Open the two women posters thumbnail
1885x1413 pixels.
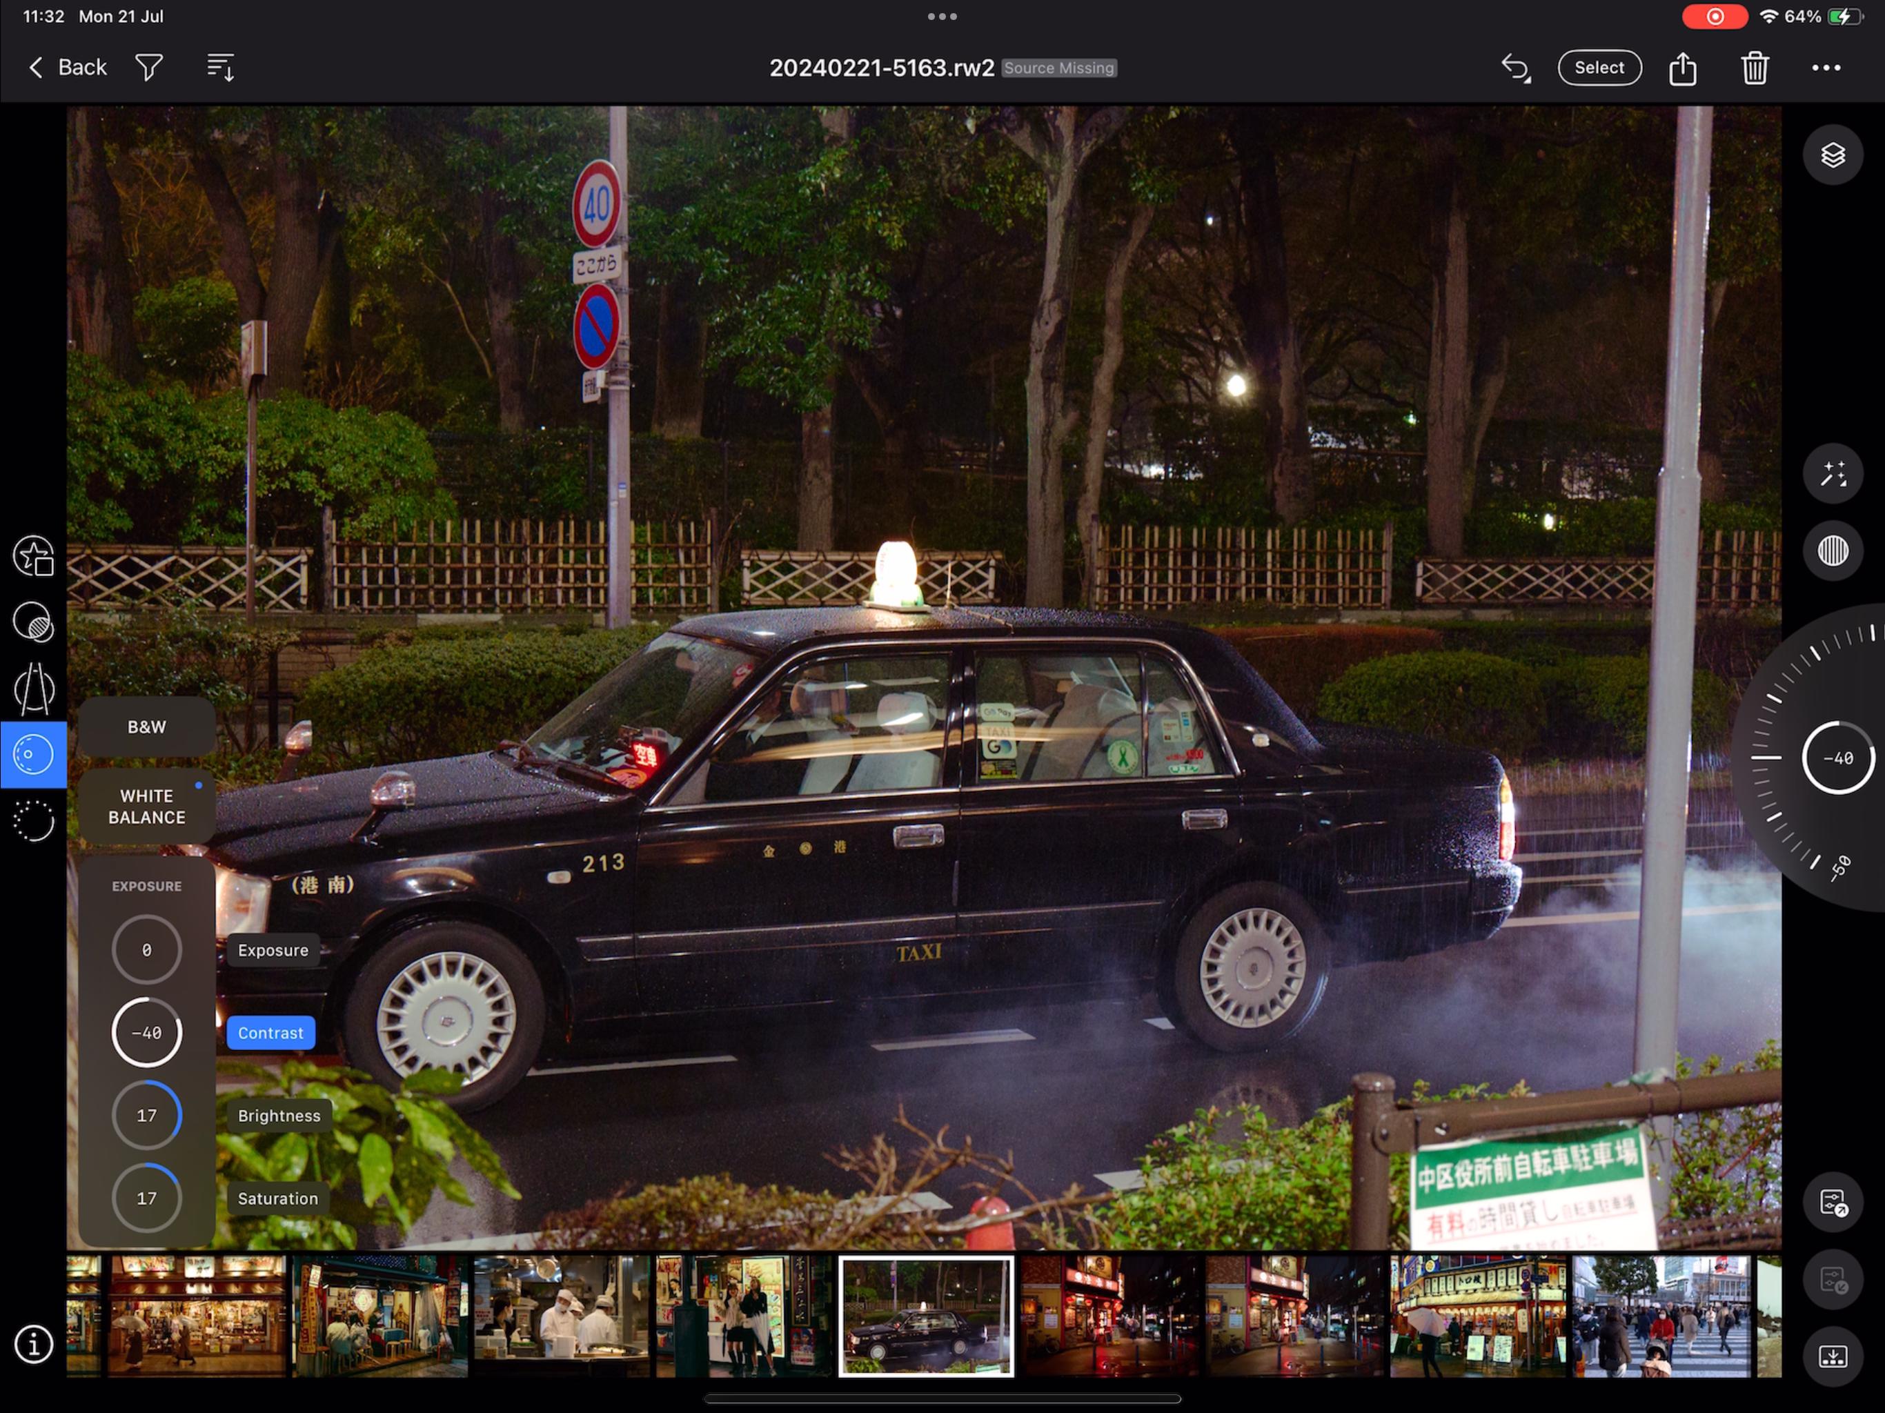pos(744,1315)
